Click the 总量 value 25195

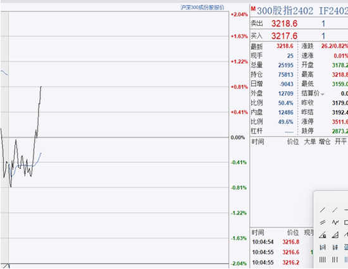point(286,65)
